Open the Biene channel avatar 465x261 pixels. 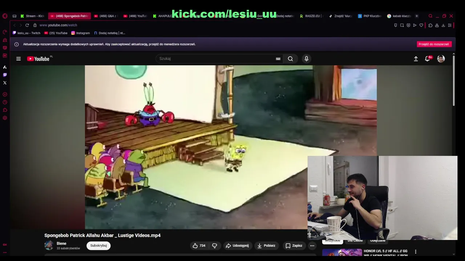coord(49,245)
